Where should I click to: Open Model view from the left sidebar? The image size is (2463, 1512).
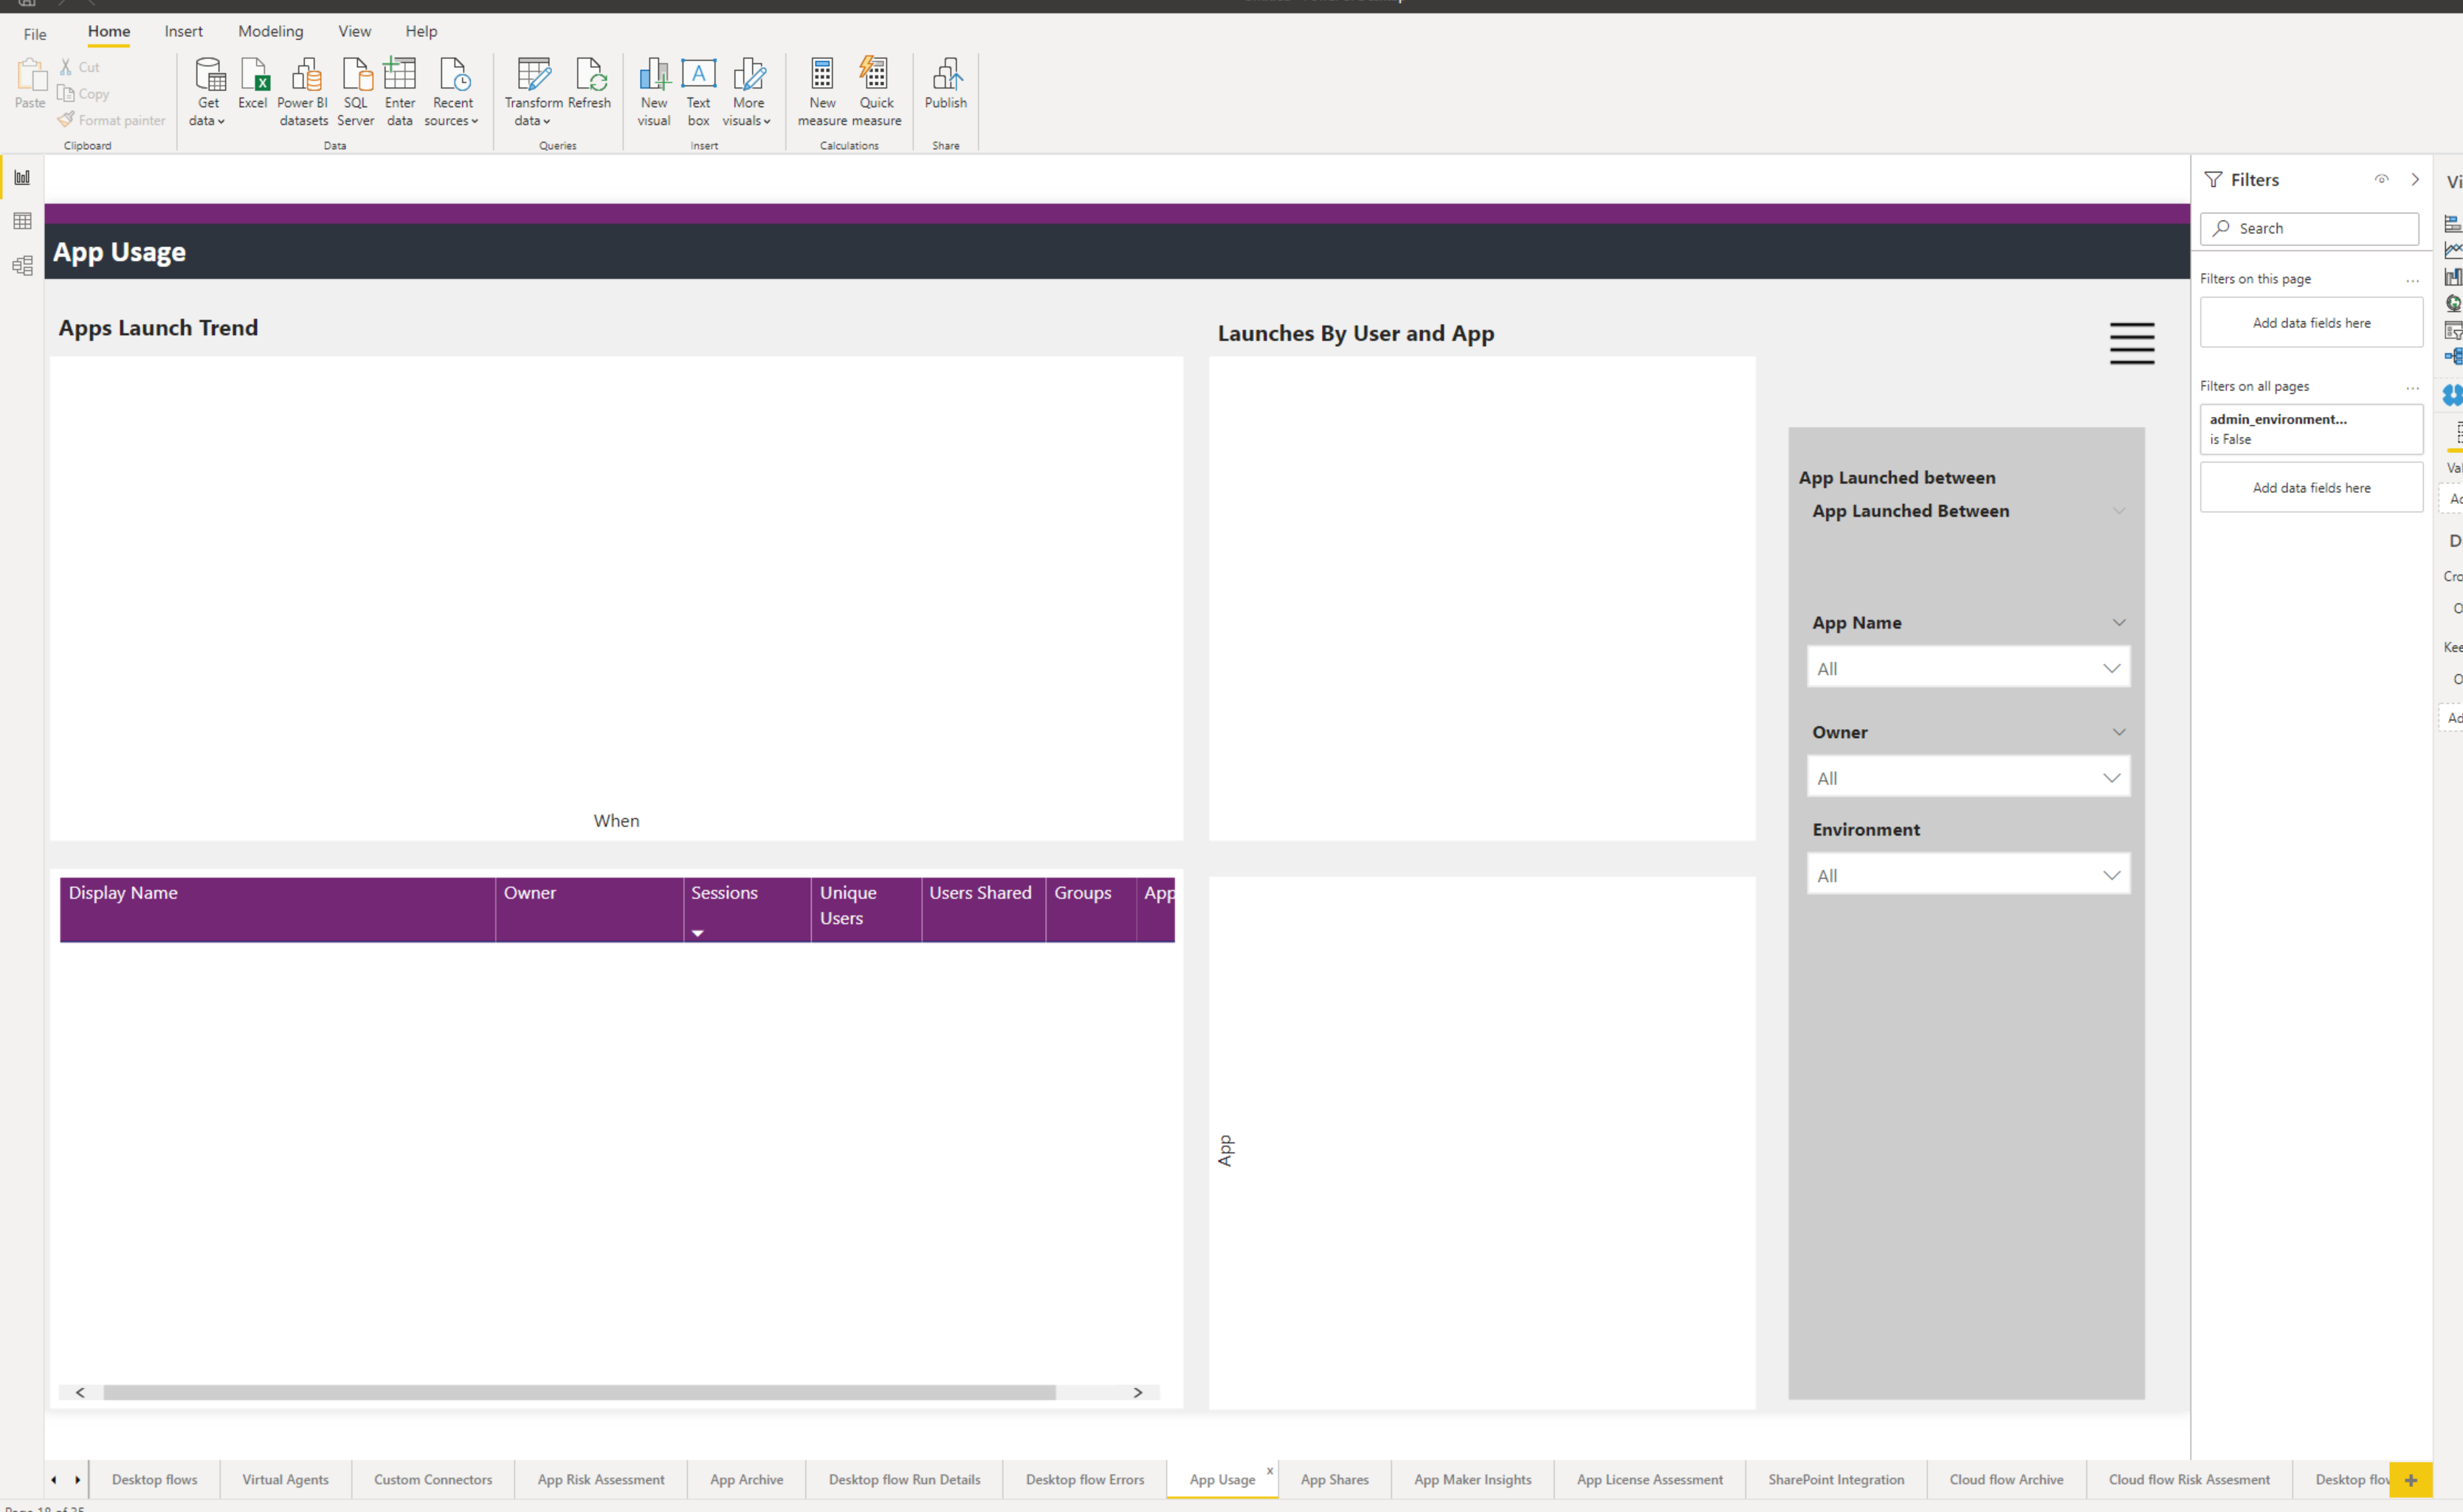click(x=22, y=265)
